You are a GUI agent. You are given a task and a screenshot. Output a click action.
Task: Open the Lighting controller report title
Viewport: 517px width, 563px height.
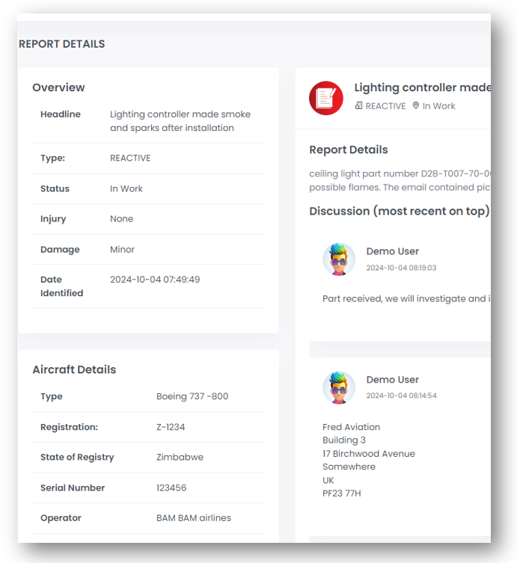pos(422,87)
